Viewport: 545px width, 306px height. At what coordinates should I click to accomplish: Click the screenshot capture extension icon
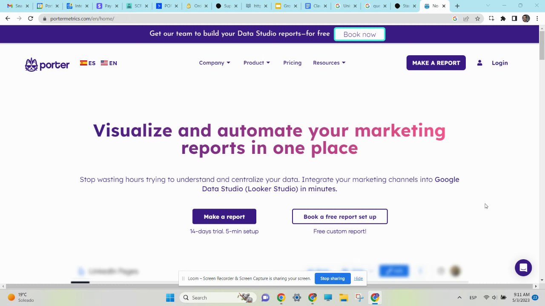pos(491,19)
